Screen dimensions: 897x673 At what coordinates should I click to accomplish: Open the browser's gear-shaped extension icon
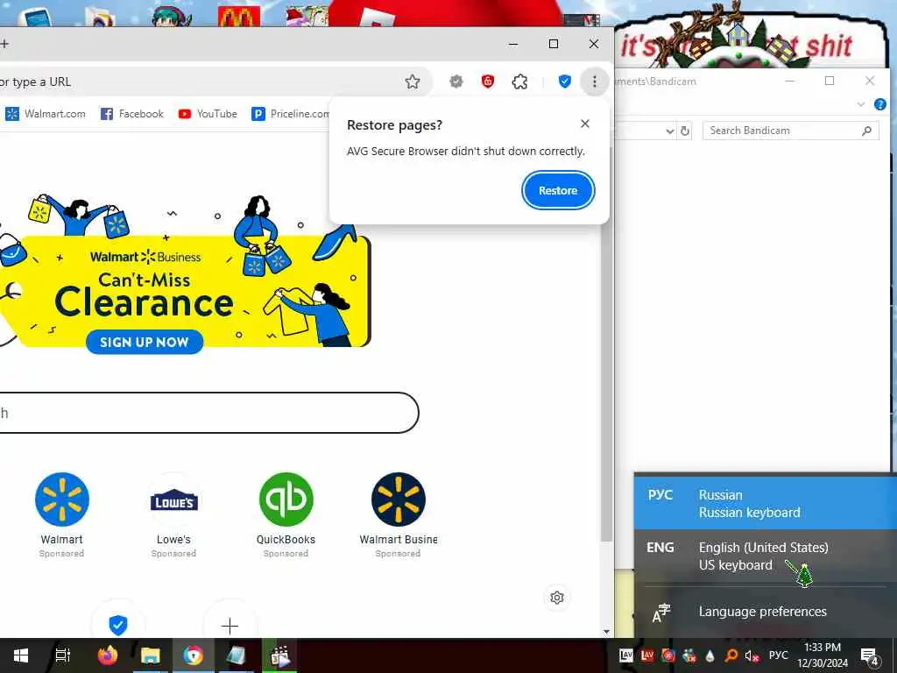point(456,81)
